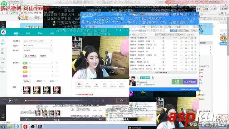Select the video source icon in the left sidebar
Image resolution: width=229 pixels, height=129 pixels.
pos(3,60)
